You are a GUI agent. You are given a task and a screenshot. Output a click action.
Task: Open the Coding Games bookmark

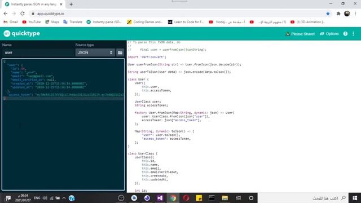tap(145, 22)
